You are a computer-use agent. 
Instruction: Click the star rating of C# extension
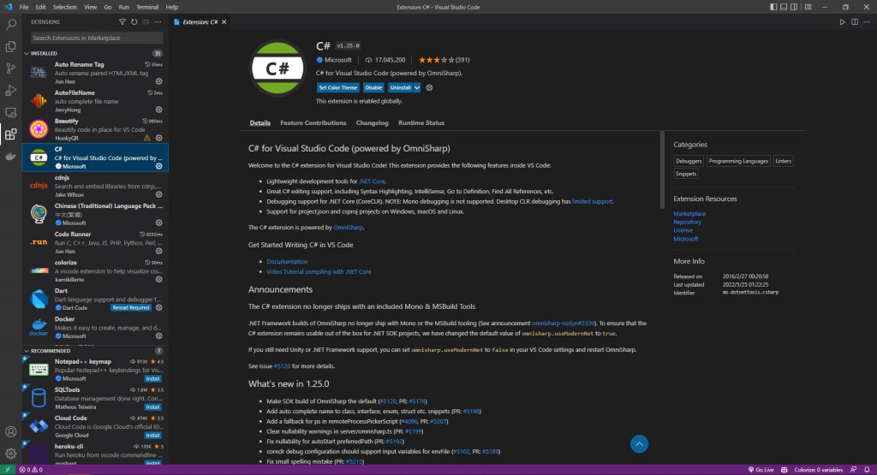[444, 60]
